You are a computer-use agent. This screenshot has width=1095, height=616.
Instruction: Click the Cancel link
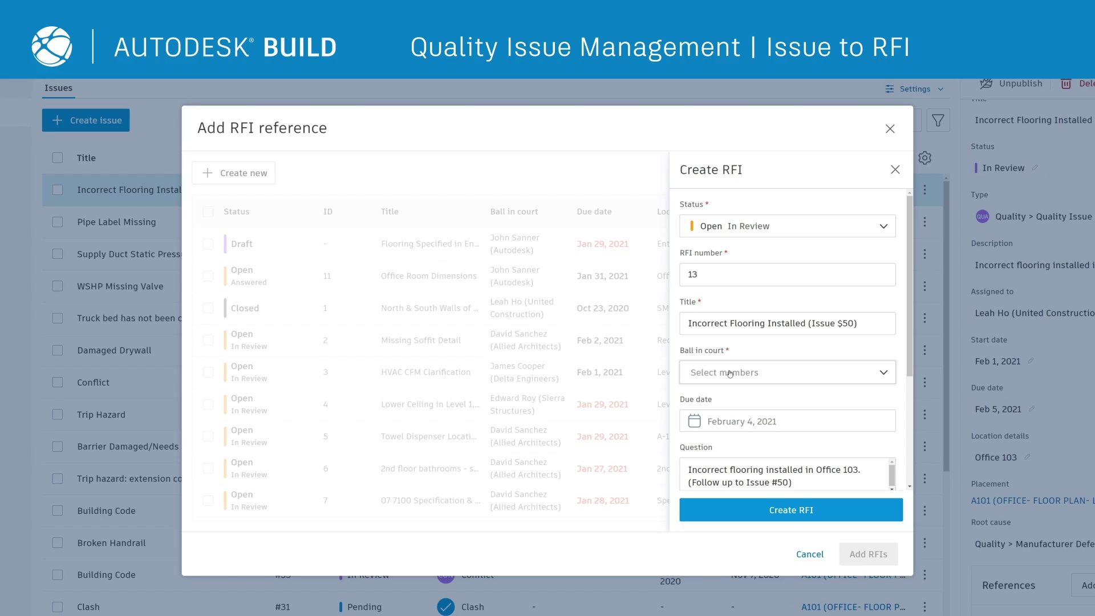coord(809,554)
